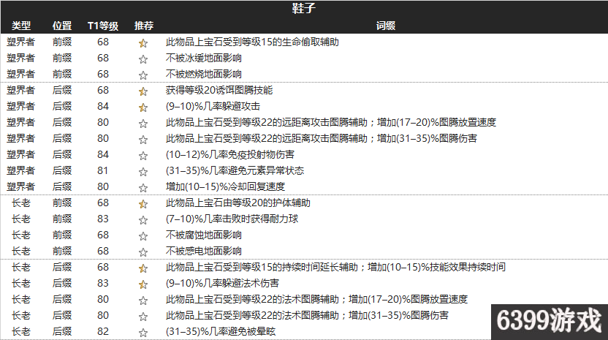Select the affix with 增加(17–20)%图腾放置速度 for 远距离攻击

[x=331, y=122]
